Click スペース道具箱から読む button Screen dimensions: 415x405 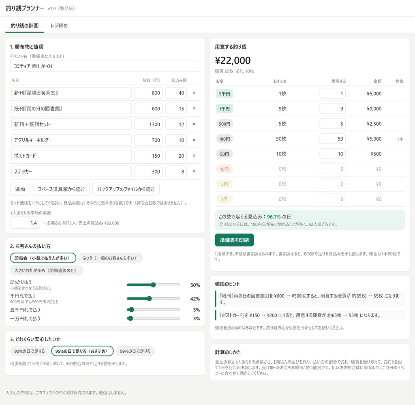coord(61,189)
